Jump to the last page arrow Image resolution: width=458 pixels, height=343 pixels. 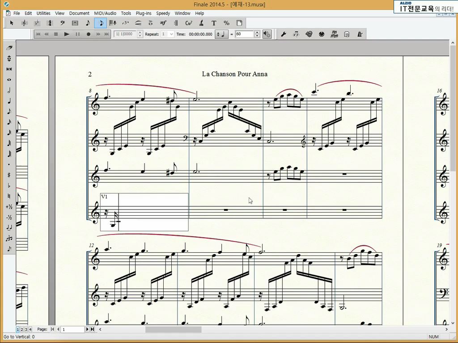coord(92,329)
